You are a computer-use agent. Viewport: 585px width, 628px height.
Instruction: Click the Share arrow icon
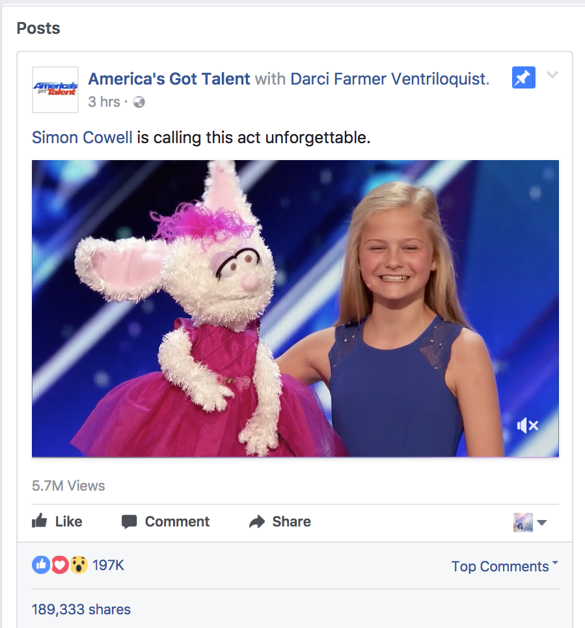coord(258,522)
